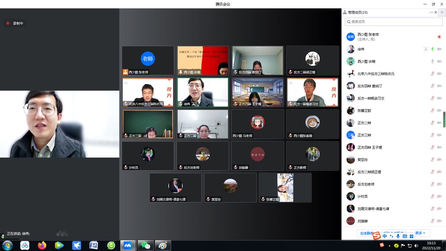
Task: Open the Windows Start button
Action: (8, 245)
